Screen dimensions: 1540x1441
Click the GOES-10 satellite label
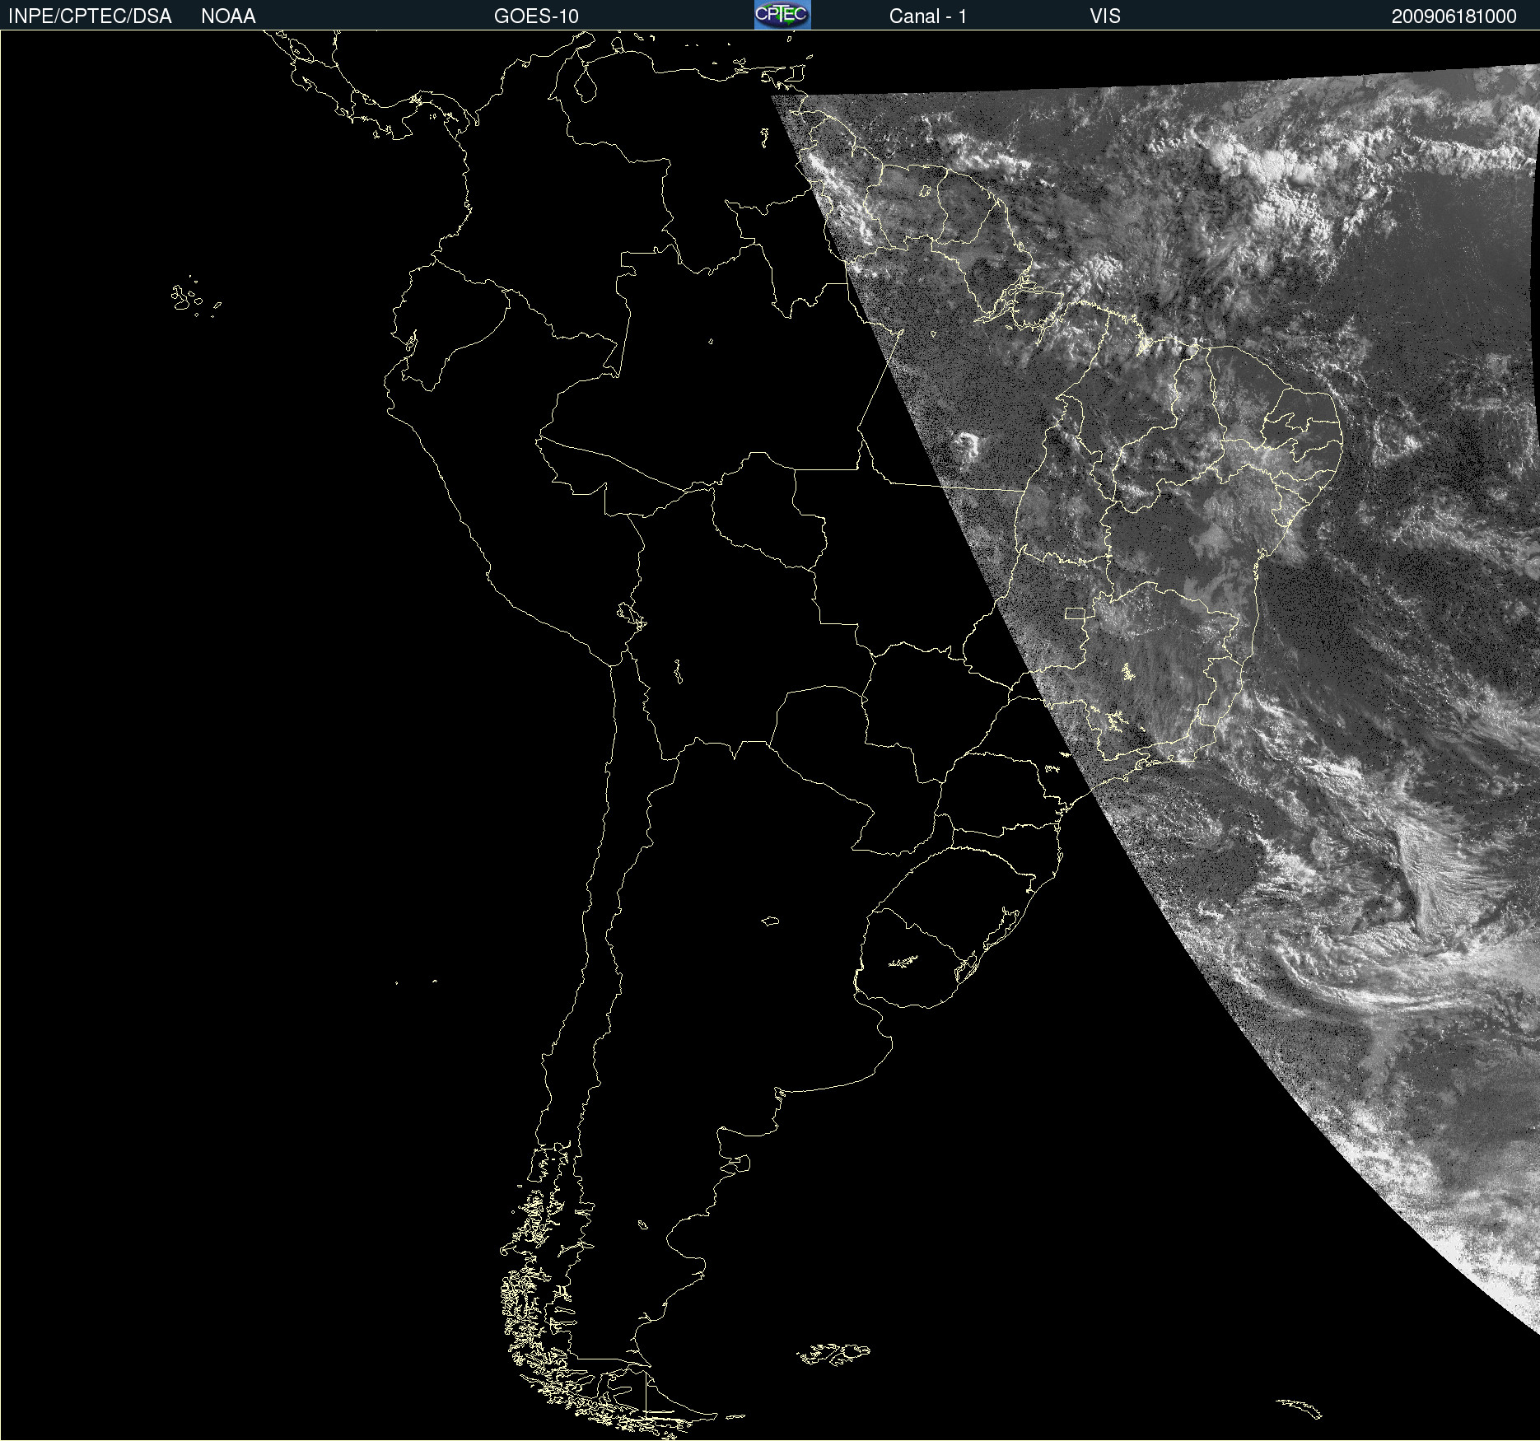click(536, 16)
